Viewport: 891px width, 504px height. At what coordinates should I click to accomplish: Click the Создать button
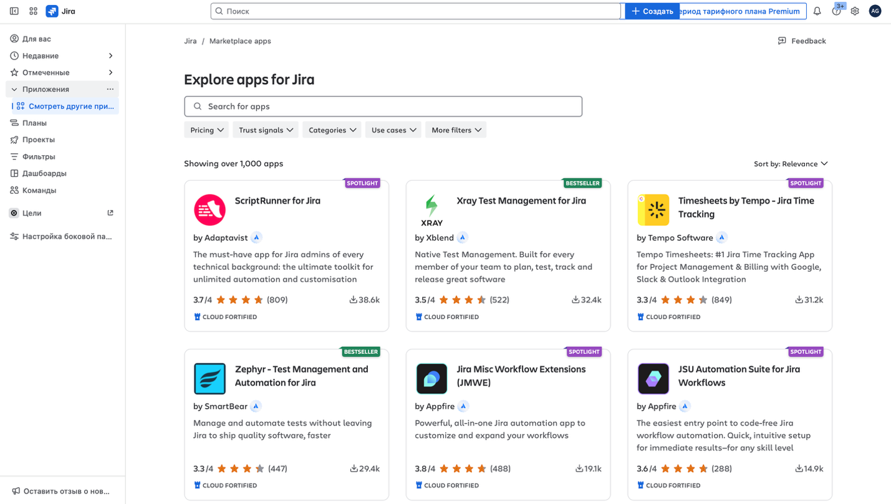click(x=652, y=11)
